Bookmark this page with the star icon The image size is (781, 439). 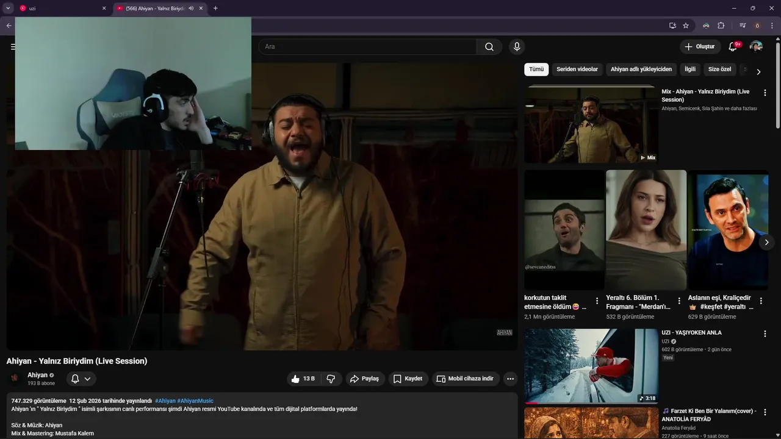coord(686,26)
